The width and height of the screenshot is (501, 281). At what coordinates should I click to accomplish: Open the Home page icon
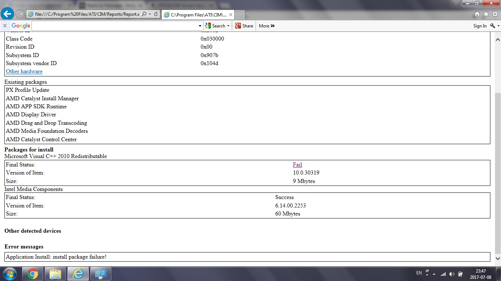click(477, 14)
